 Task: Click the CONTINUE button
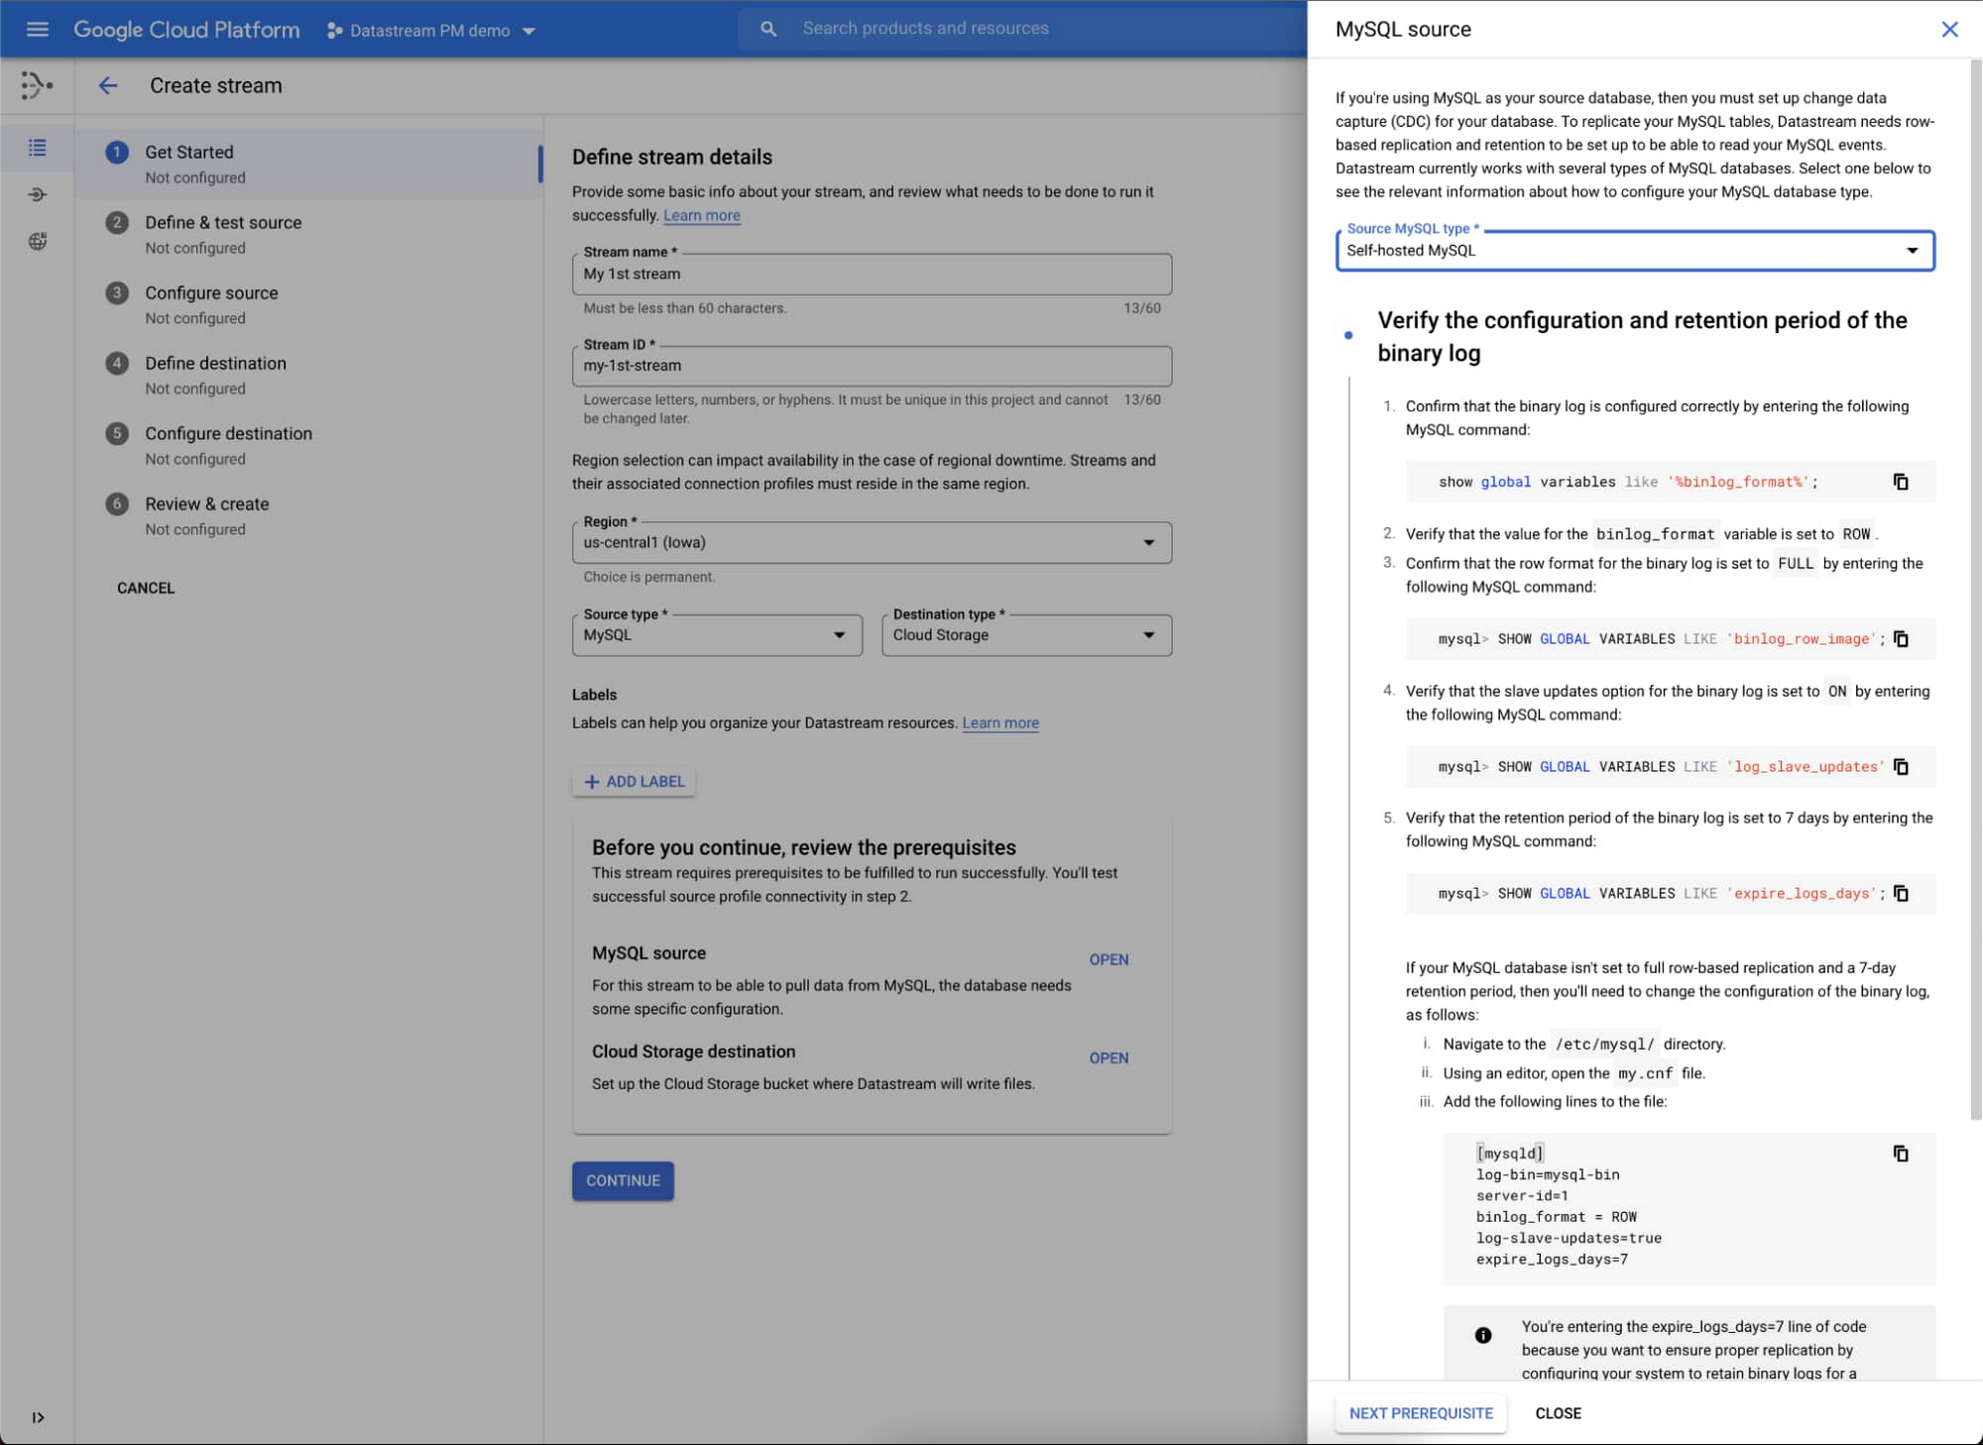[621, 1178]
